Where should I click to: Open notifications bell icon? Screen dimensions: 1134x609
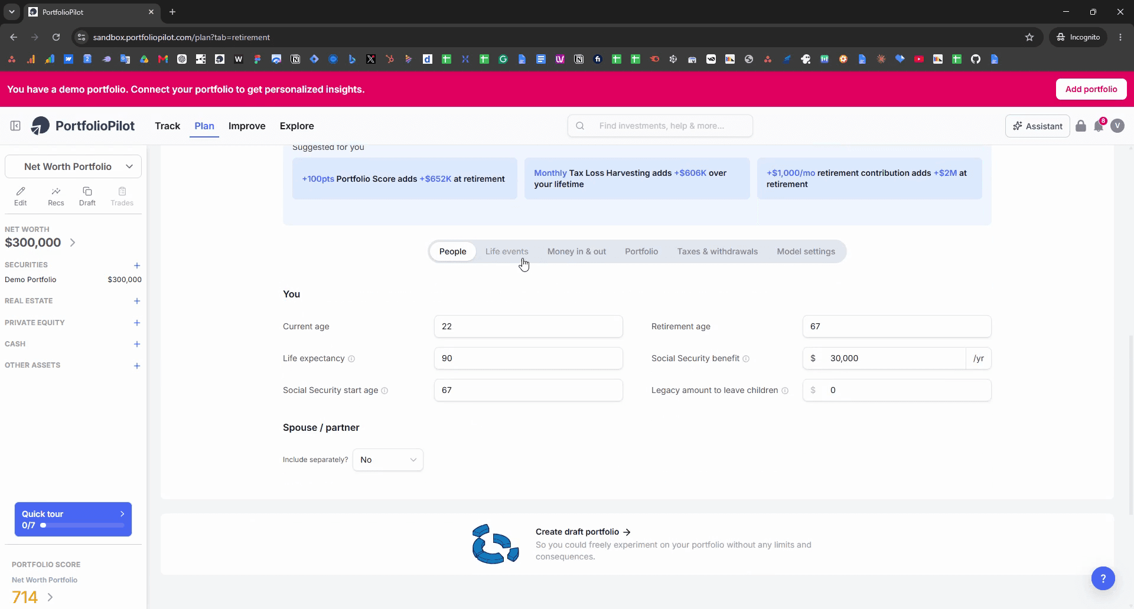tap(1099, 126)
